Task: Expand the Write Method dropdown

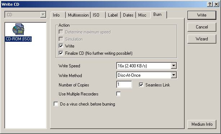Action: [x=173, y=75]
